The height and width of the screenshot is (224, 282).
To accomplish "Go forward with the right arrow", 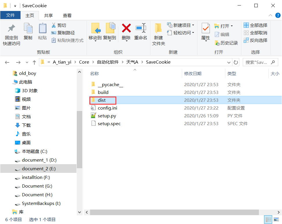I will click(x=18, y=62).
